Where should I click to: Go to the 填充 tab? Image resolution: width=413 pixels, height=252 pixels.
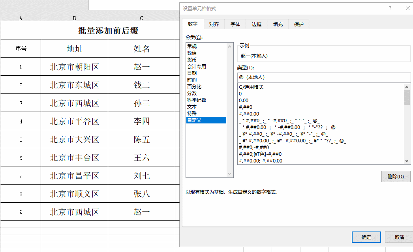pos(278,24)
